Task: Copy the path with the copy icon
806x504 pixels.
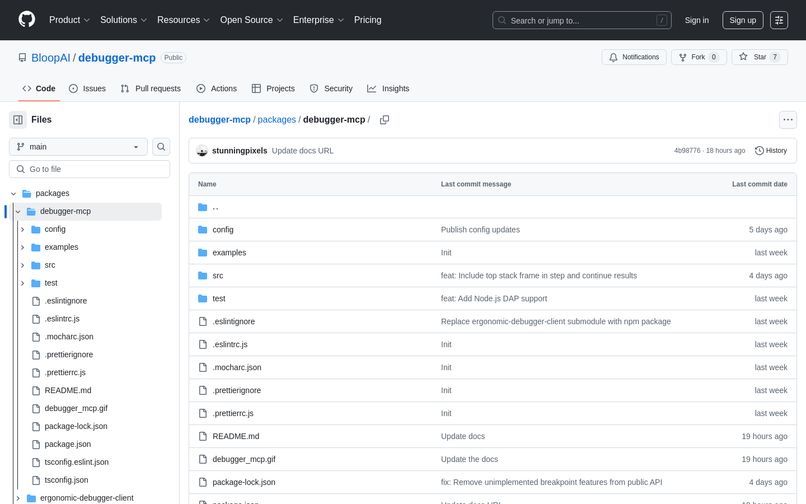Action: pos(385,120)
